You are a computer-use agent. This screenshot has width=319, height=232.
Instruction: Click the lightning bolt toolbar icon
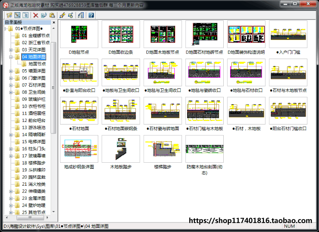pos(63,15)
